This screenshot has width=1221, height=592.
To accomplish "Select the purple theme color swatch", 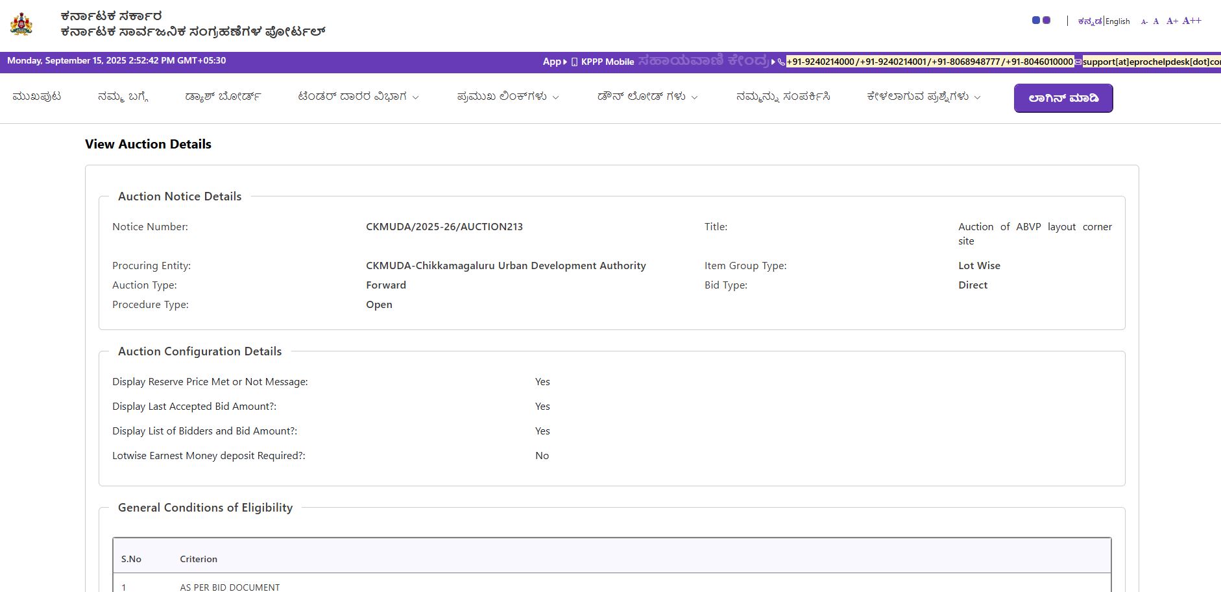I will [x=1046, y=21].
